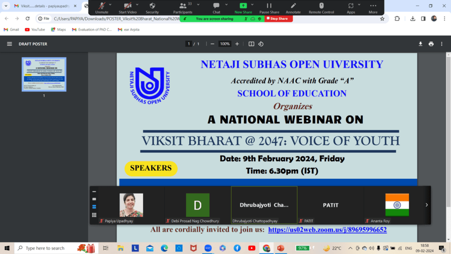Open ear Arpita bookmark
The height and width of the screenshot is (254, 451).
pyautogui.click(x=128, y=29)
